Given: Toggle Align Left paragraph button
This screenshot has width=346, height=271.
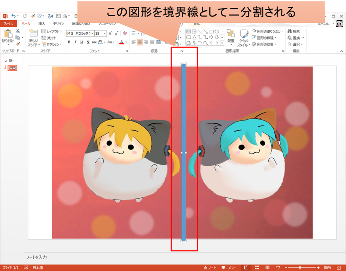Looking at the screenshot, I should 133,42.
